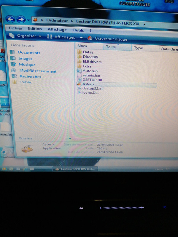
Task: Select the Autorun file icon
Action: (x=79, y=71)
